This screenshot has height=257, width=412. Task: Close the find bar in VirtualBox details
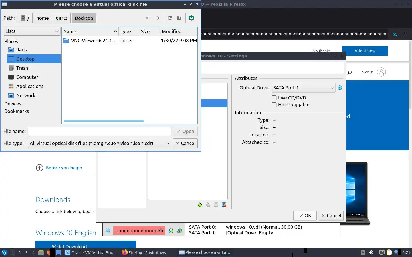108,230
